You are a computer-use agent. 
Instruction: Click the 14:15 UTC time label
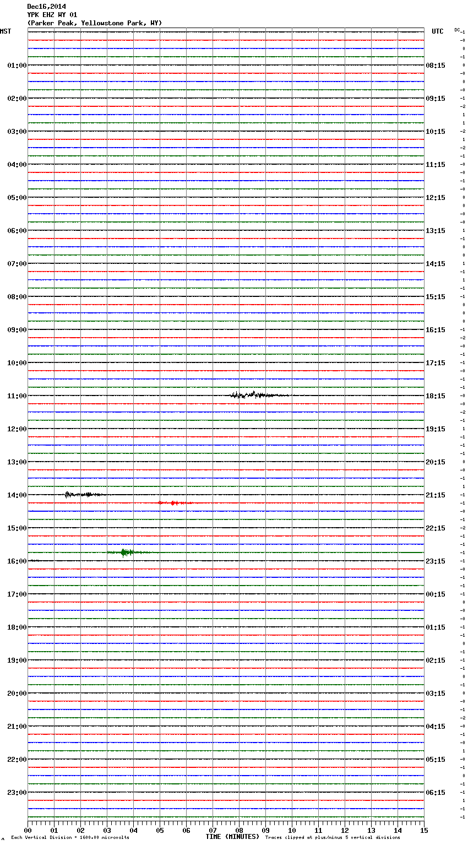tap(436, 264)
